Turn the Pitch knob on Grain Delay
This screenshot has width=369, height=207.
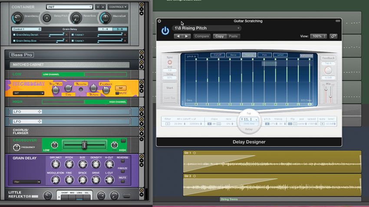69,165
